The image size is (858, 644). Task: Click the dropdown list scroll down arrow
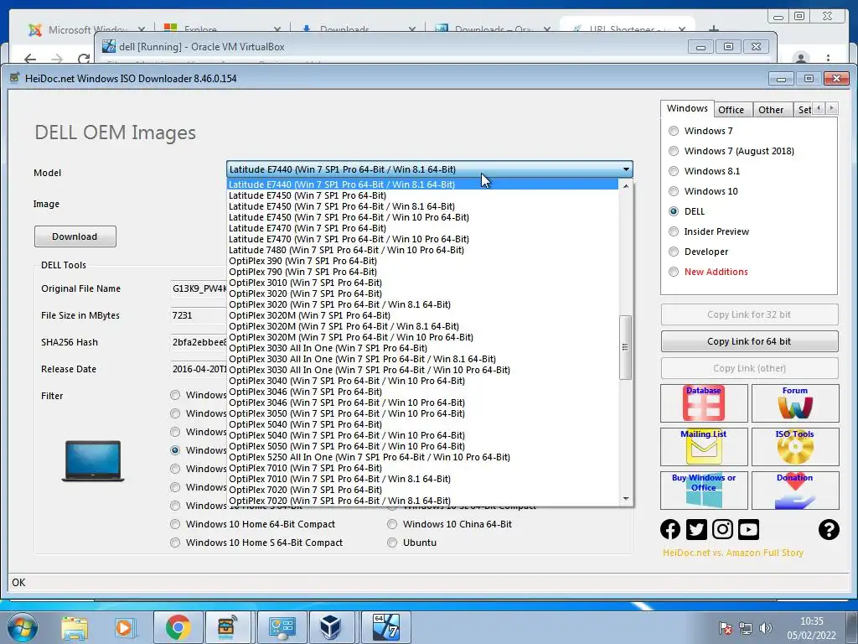pyautogui.click(x=626, y=499)
